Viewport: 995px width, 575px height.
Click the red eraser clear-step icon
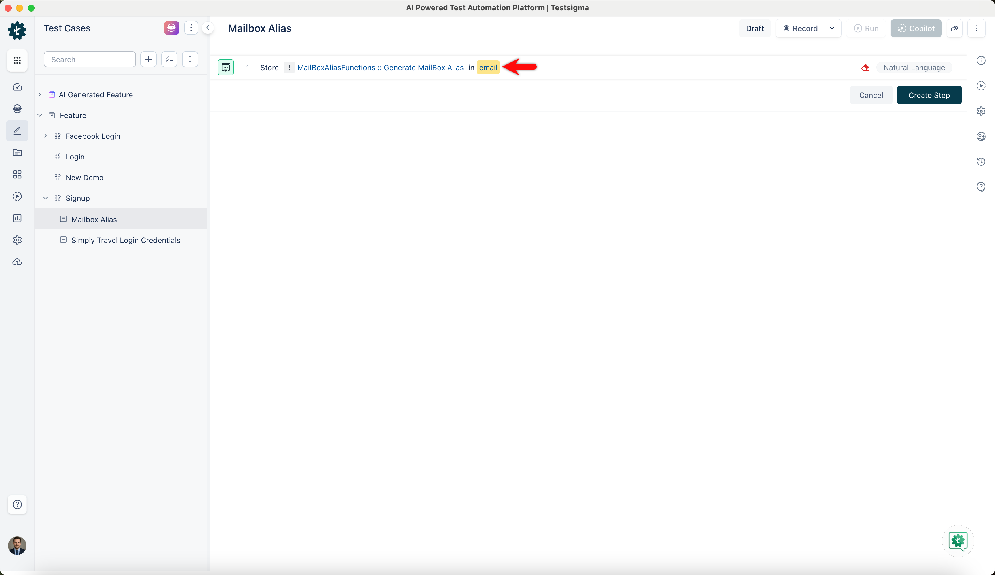click(x=865, y=67)
